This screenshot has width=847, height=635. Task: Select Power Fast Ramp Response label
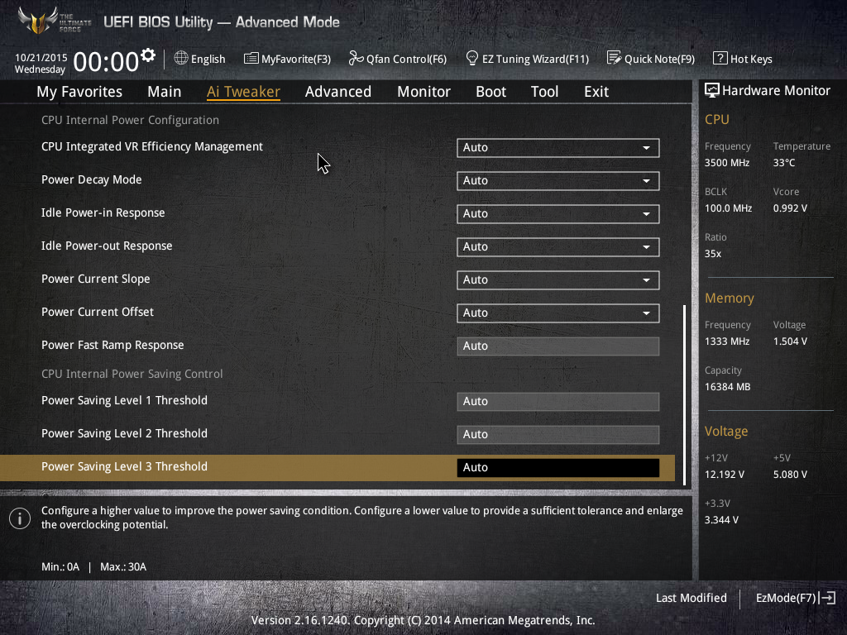coord(112,345)
